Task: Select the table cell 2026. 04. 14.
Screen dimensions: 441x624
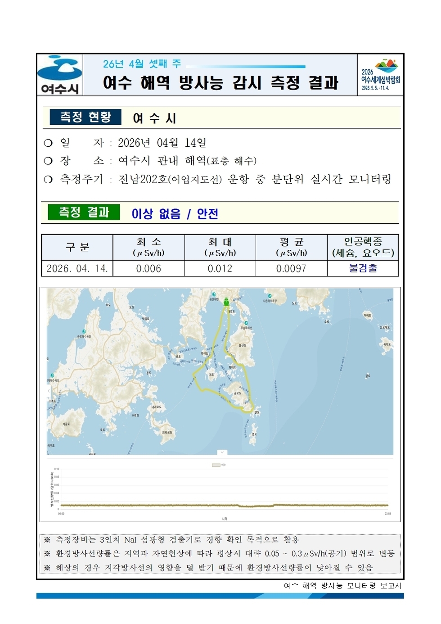Action: (x=77, y=268)
